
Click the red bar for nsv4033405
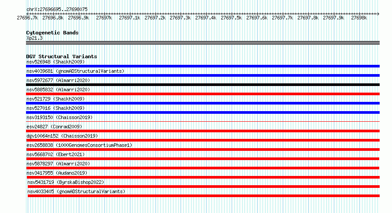click(203, 196)
